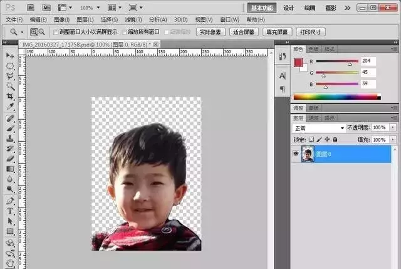Screen dimensions: 401x269
Task: Select the Polygonal Lasso tool
Action: point(10,76)
